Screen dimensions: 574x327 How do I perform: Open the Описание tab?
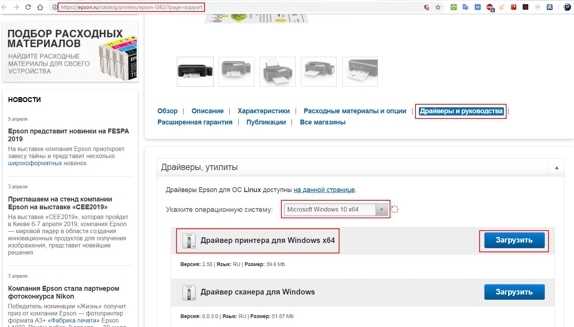point(208,111)
